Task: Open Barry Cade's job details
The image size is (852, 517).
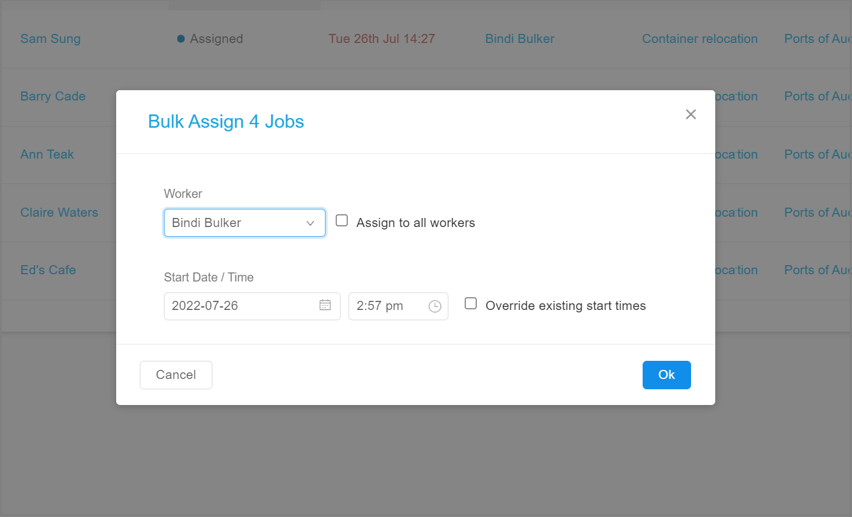Action: 53,96
